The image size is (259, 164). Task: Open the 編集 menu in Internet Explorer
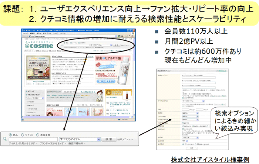tap(32, 33)
